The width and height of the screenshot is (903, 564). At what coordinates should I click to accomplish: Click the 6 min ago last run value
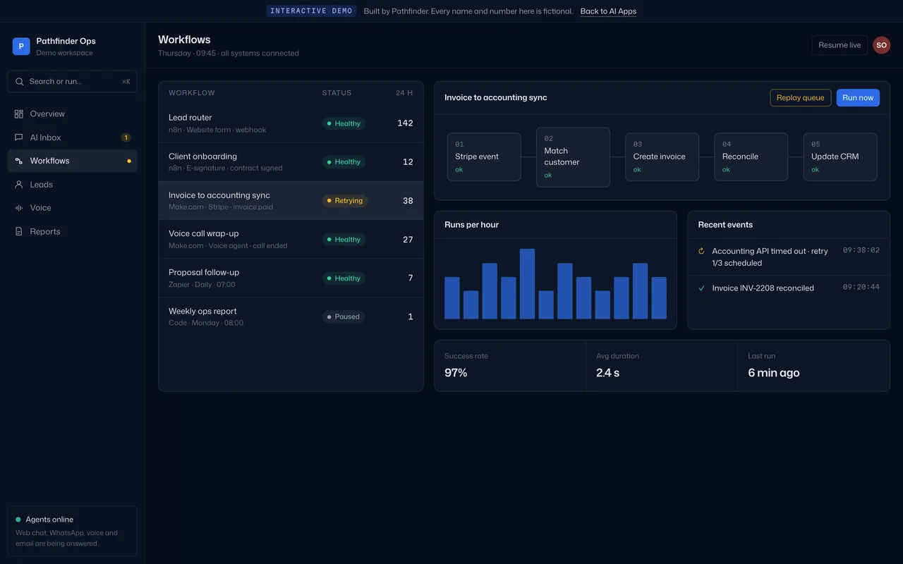click(774, 373)
